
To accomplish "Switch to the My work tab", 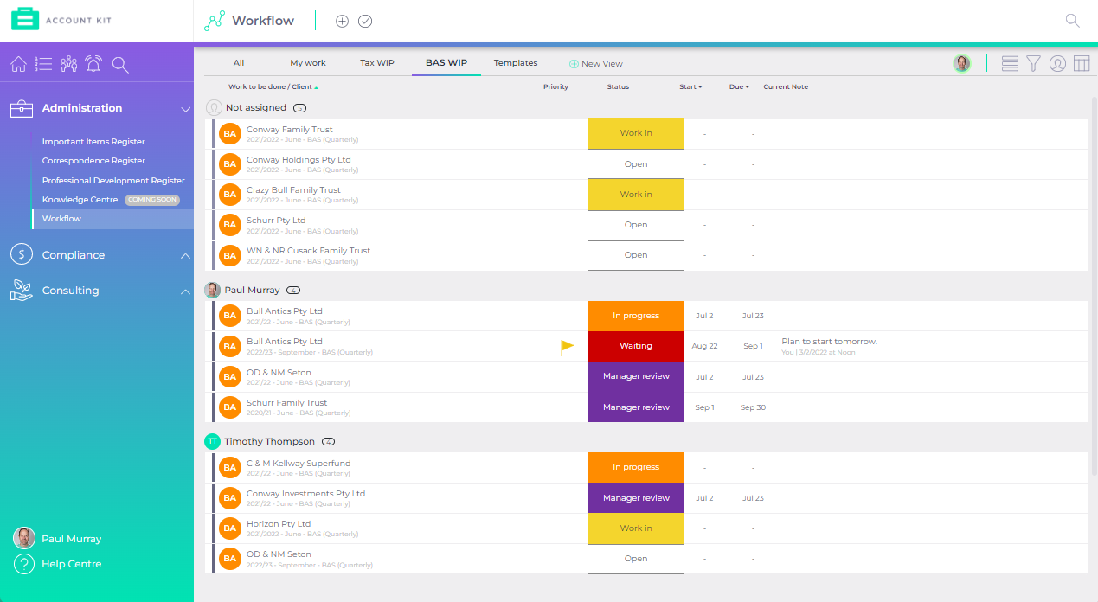I will pos(308,63).
